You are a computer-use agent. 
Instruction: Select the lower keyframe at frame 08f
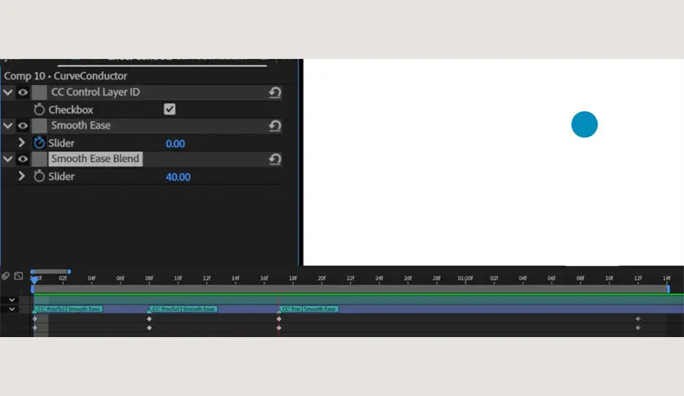pos(149,327)
